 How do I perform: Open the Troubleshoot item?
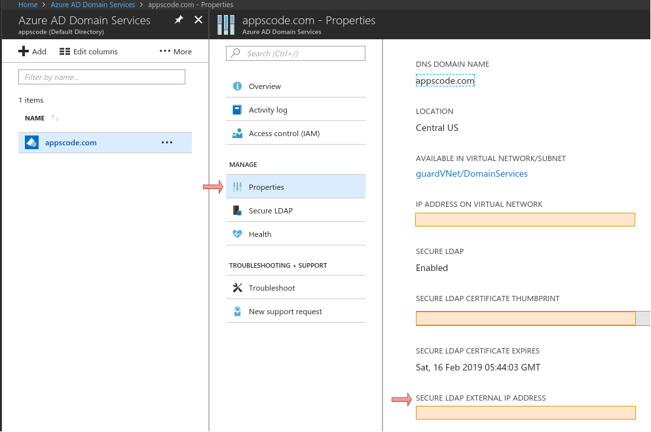pos(295,287)
